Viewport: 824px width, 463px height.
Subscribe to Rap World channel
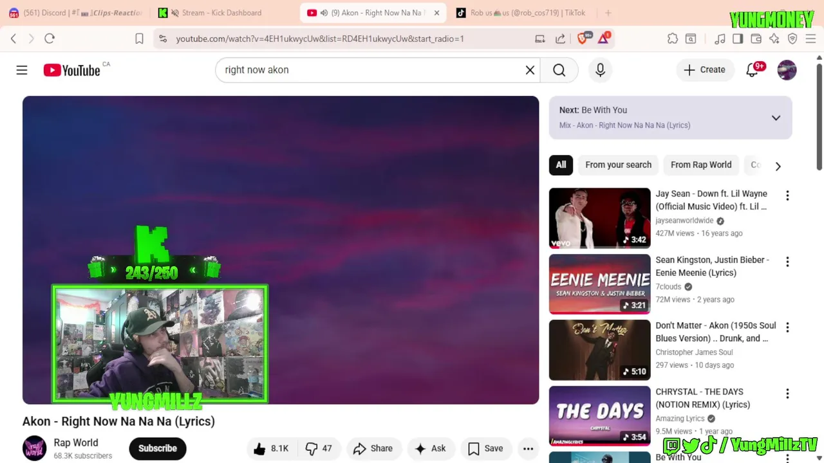click(158, 448)
